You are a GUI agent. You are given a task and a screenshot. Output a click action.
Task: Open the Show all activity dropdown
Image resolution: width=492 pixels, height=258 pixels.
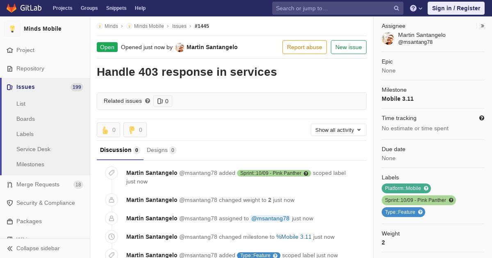(338, 130)
